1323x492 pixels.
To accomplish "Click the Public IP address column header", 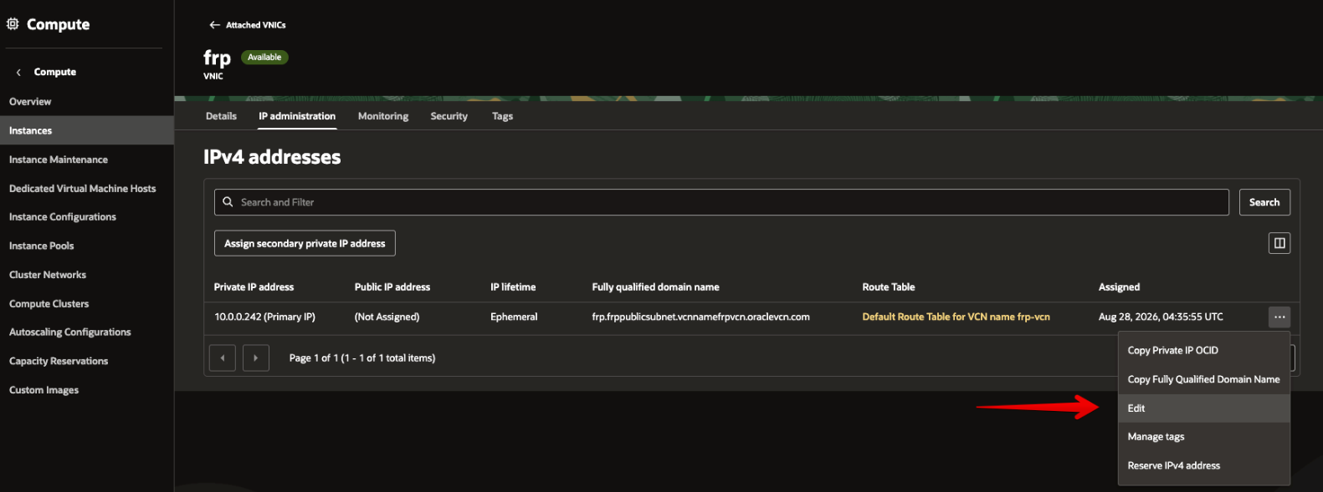I will tap(392, 287).
